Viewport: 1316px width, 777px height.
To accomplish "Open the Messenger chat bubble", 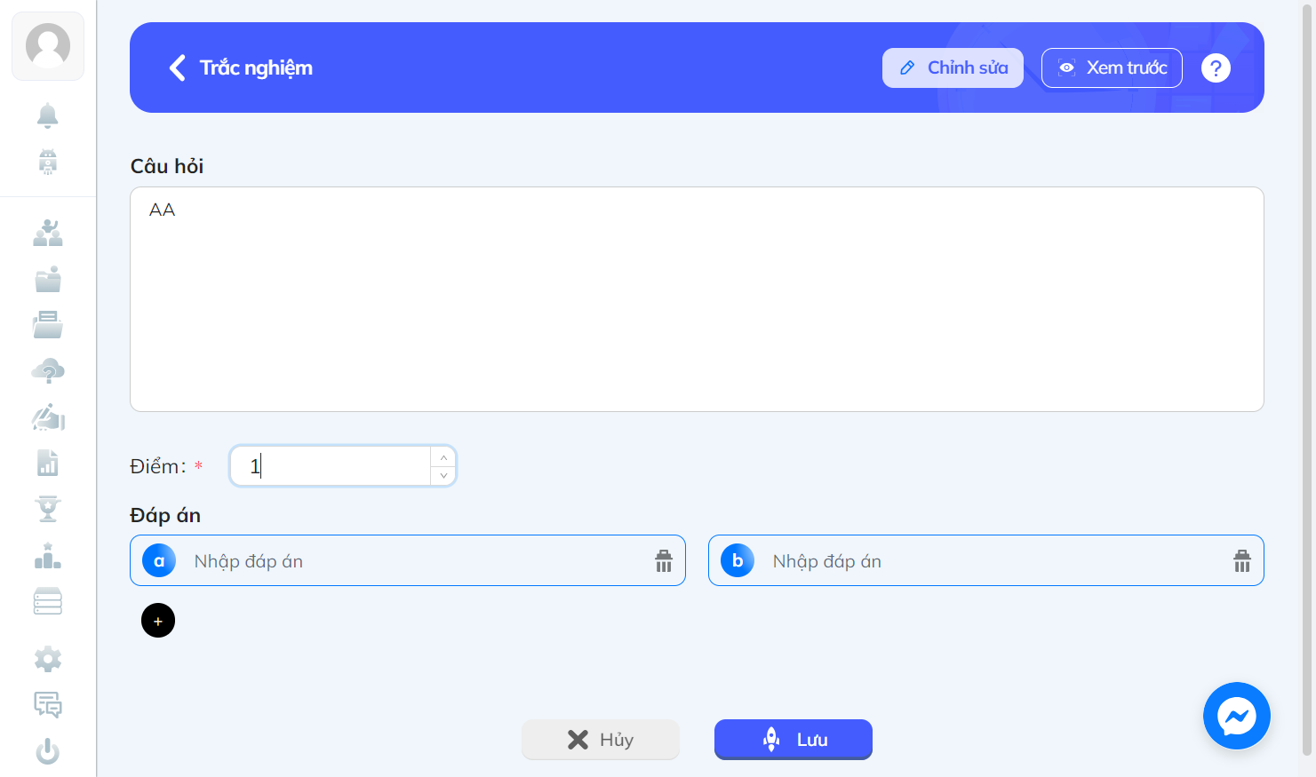I will 1237,716.
